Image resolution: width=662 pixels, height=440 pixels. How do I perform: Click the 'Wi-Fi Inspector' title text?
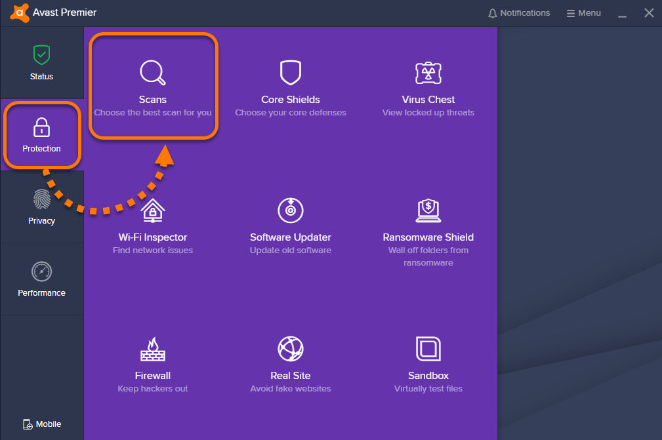pos(153,237)
